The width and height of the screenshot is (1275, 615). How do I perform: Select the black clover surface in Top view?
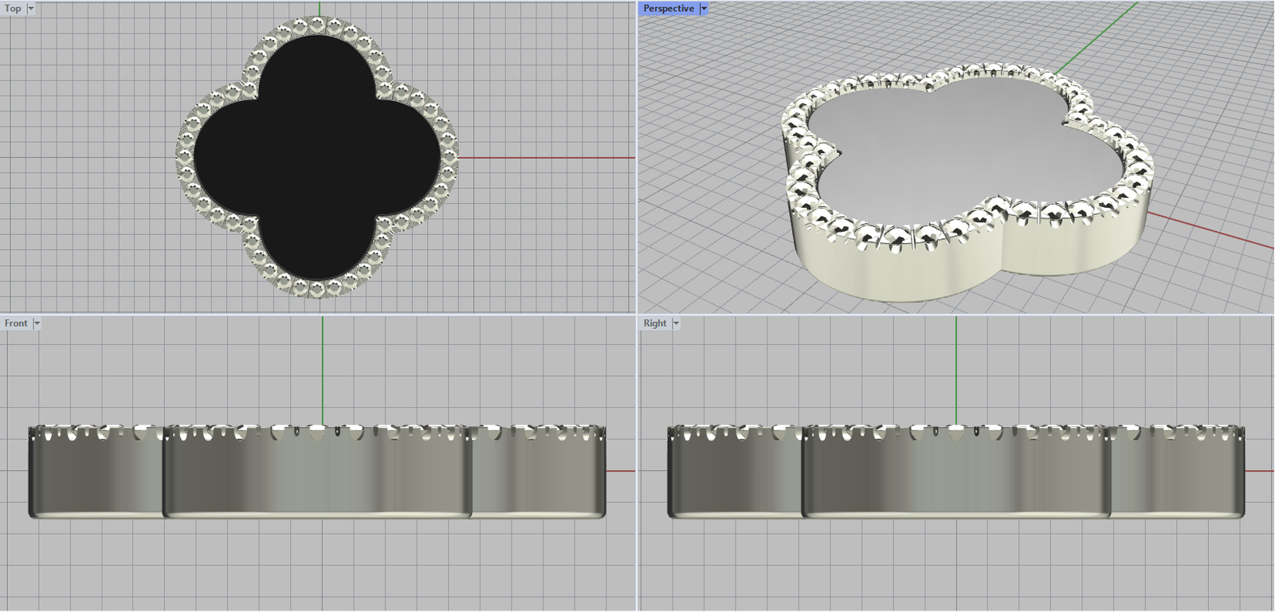click(x=317, y=158)
